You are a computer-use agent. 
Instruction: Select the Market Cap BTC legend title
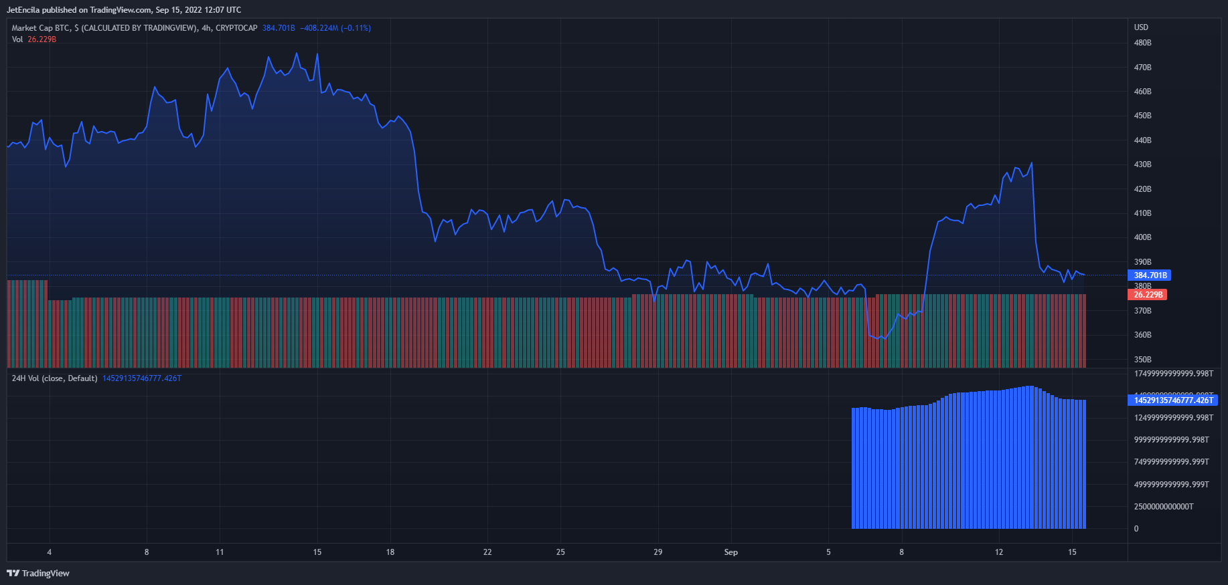[134, 28]
